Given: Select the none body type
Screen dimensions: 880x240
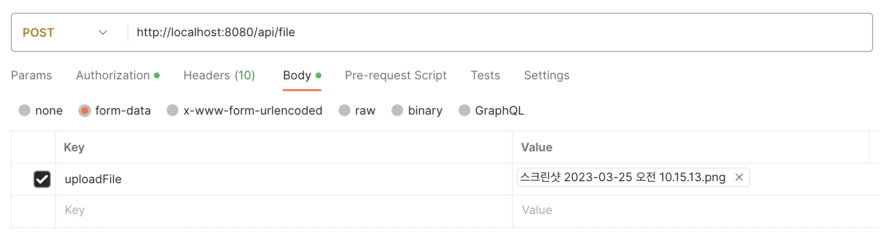Looking at the screenshot, I should [x=25, y=111].
